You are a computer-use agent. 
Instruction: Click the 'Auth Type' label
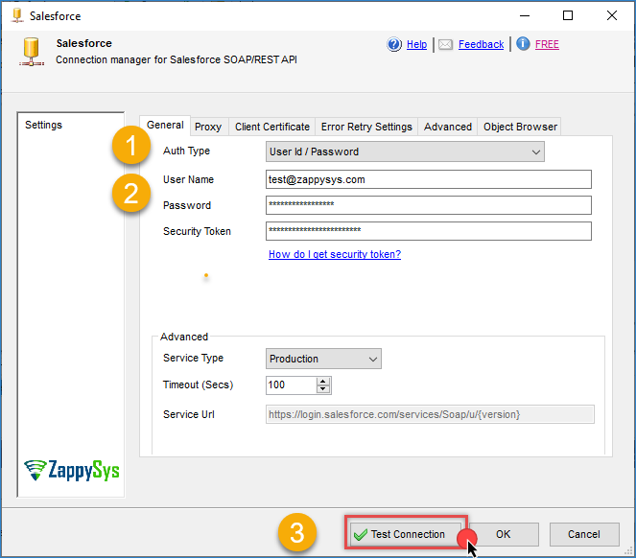pos(187,151)
